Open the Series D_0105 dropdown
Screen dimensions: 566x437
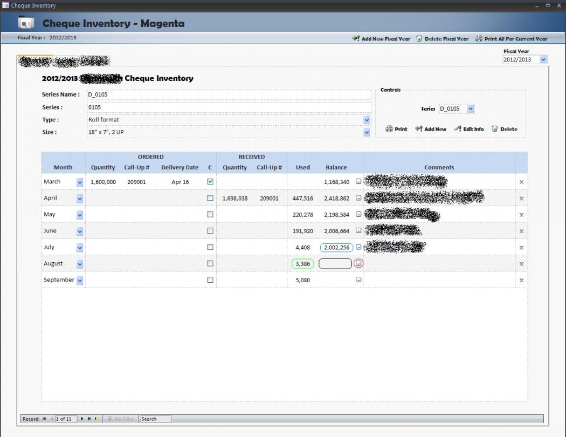click(471, 108)
